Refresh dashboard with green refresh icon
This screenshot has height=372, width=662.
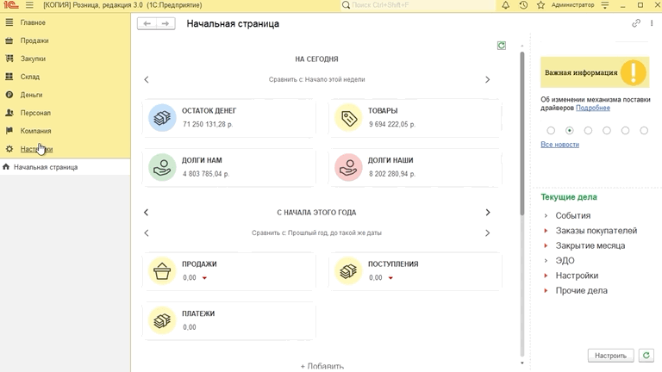click(501, 46)
